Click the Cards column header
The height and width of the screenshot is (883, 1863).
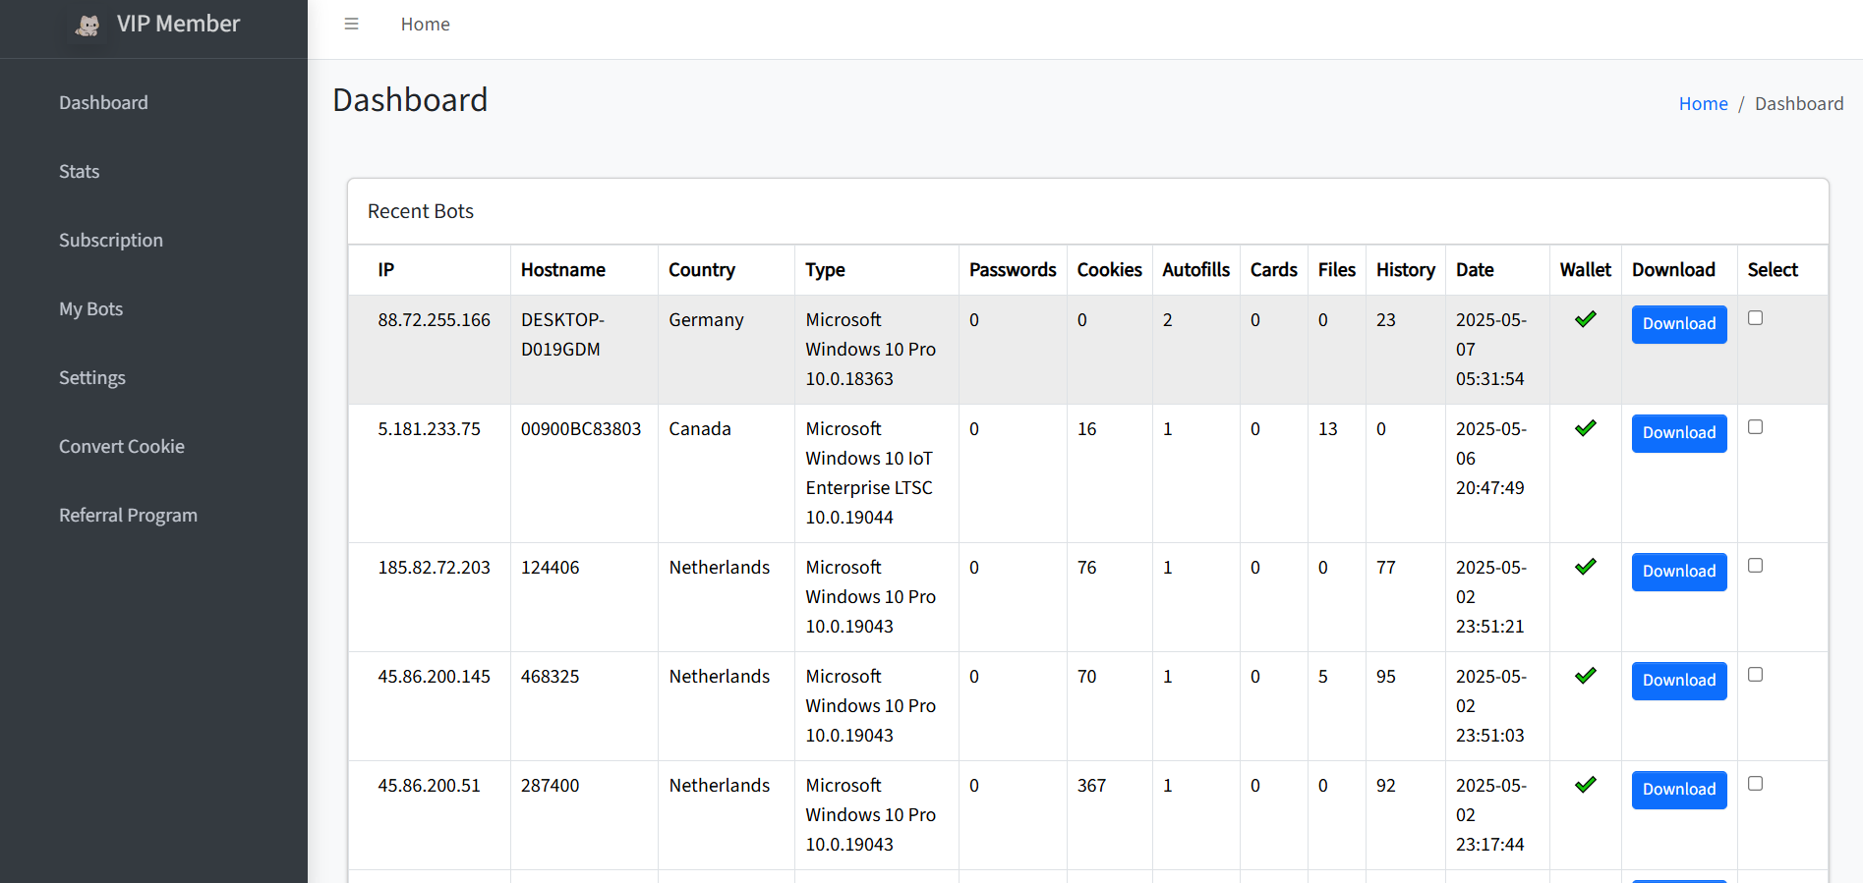pos(1273,270)
